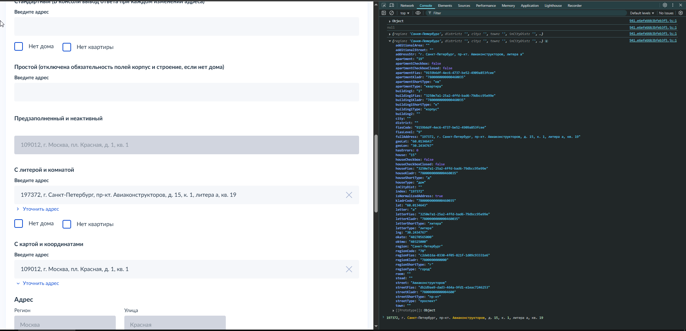Click the address field with Saint Petersburg
686x331 pixels.
coord(187,195)
